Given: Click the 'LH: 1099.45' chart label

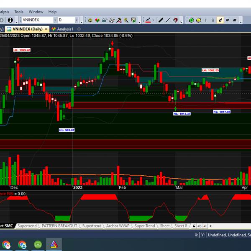Looking at the screenshot, I should (x=22, y=50).
